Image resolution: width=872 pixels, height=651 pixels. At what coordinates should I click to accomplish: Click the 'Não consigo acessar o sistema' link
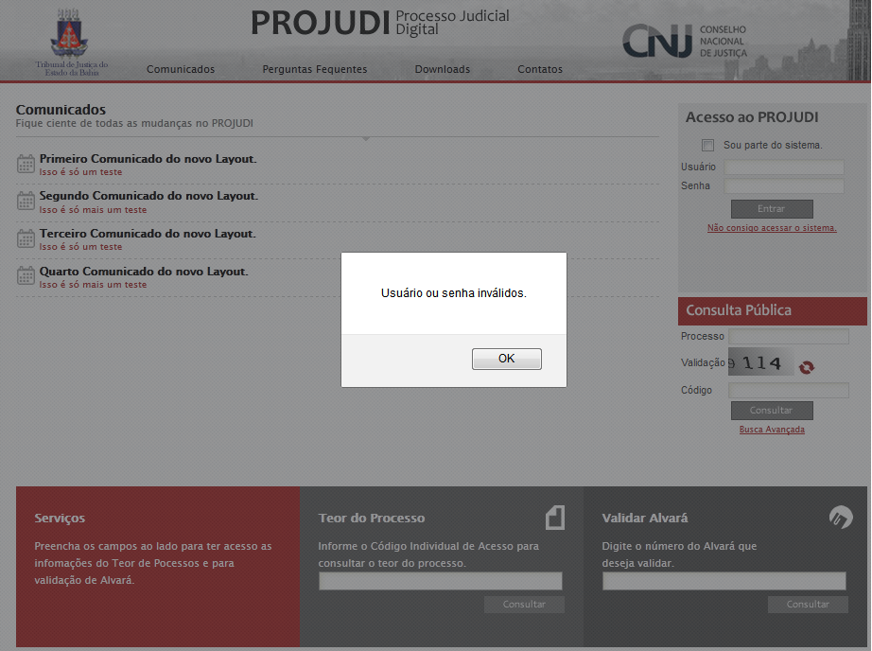pyautogui.click(x=772, y=228)
